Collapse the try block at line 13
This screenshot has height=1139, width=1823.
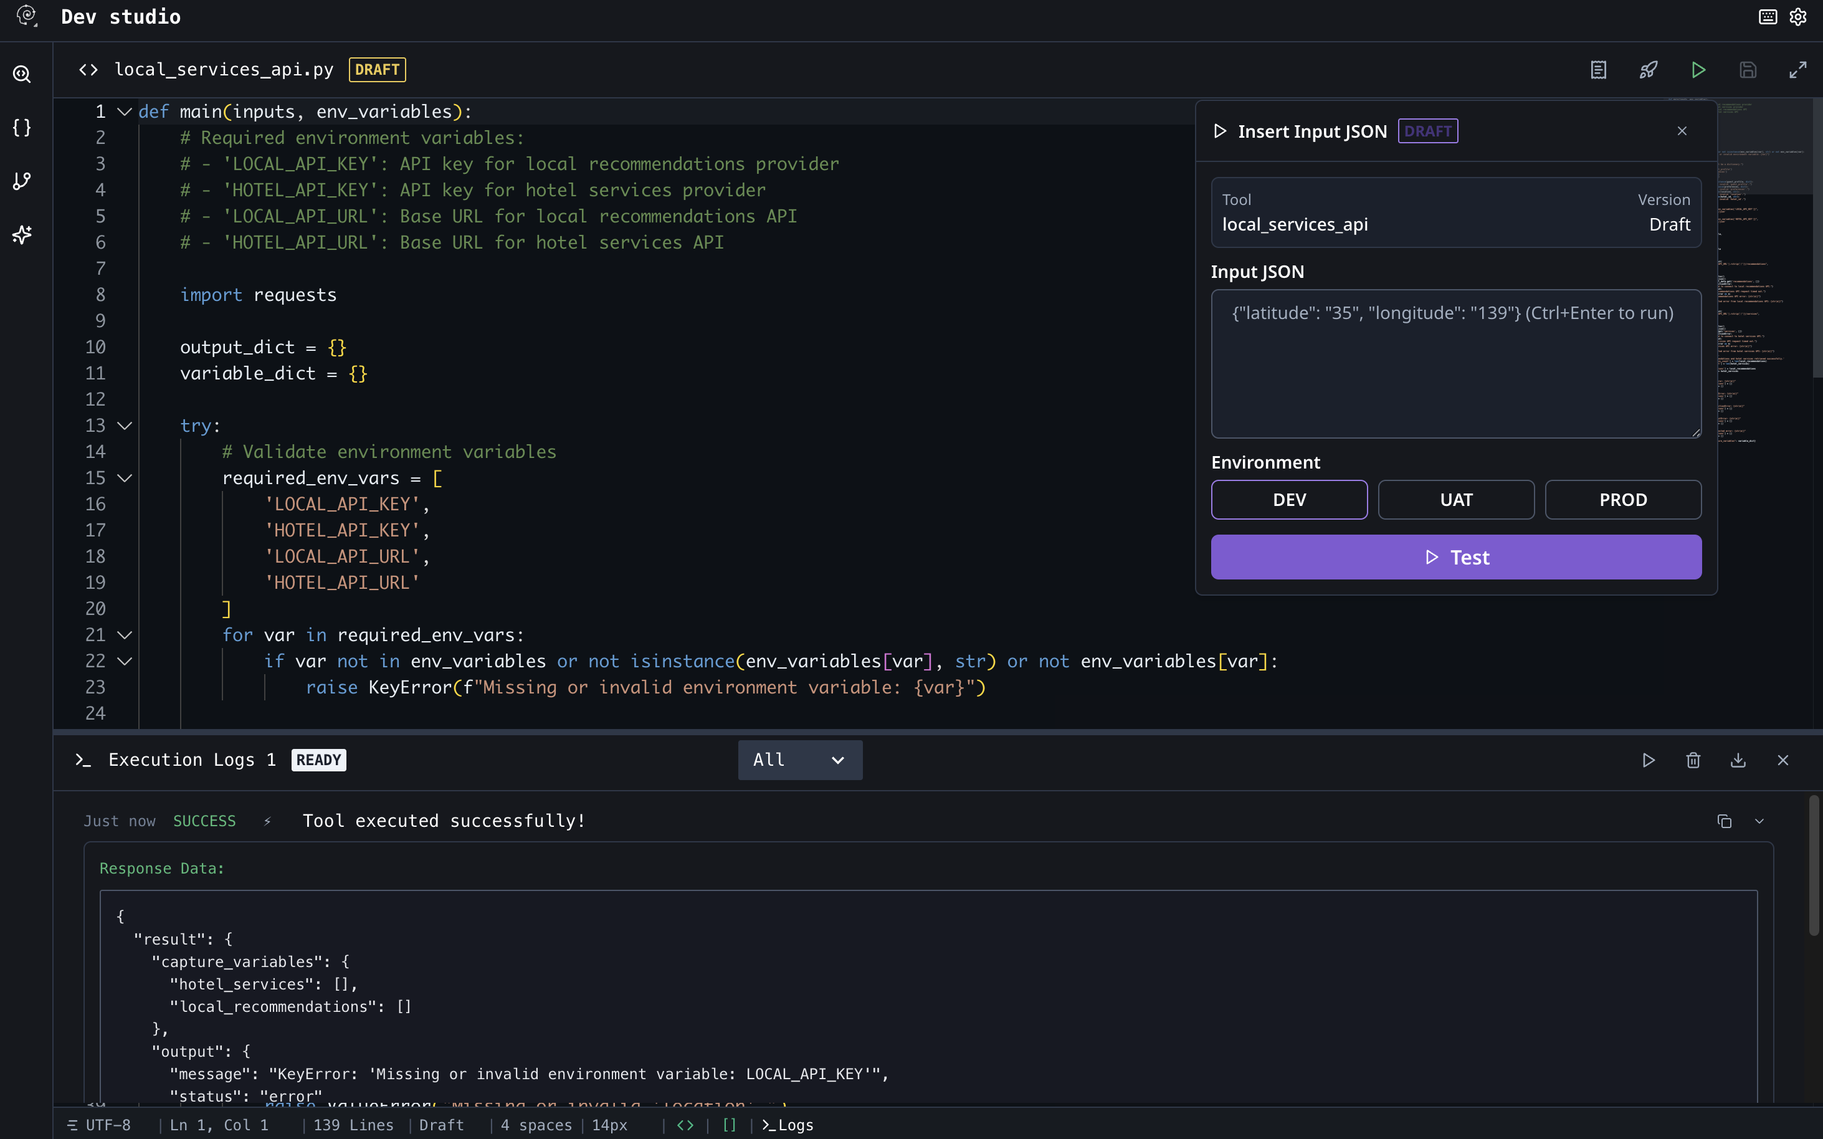click(125, 426)
